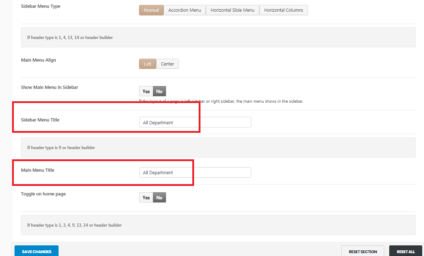424x256 pixels.
Task: Click the Reset All button
Action: point(406,251)
